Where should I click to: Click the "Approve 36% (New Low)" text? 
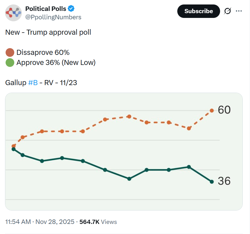point(56,63)
